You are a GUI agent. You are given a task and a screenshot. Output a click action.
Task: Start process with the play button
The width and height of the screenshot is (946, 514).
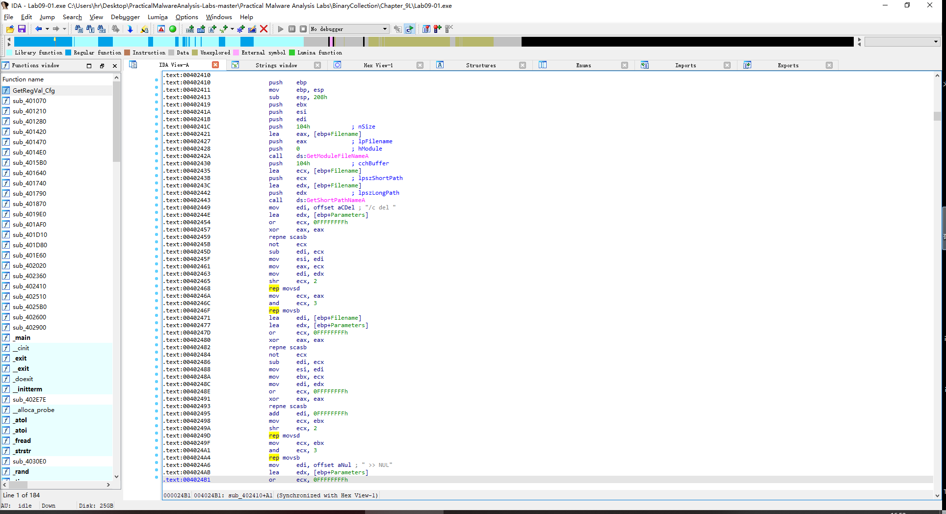tap(281, 29)
